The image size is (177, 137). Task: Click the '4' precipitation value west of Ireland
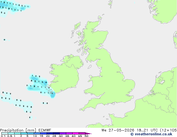point(46,82)
